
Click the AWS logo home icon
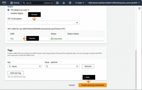pos(4,3)
